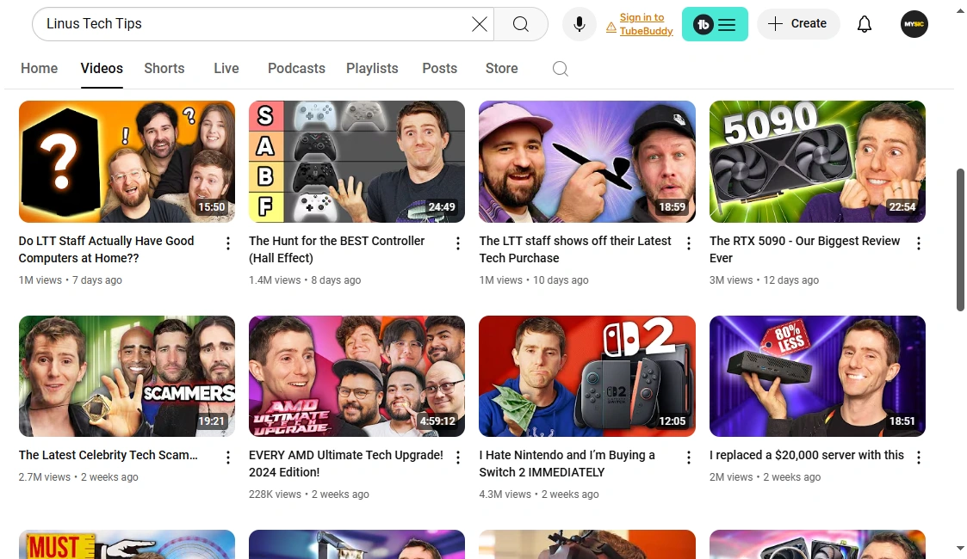Viewport: 967px width, 559px height.
Task: Open the Podcasts tab
Action: pyautogui.click(x=296, y=68)
